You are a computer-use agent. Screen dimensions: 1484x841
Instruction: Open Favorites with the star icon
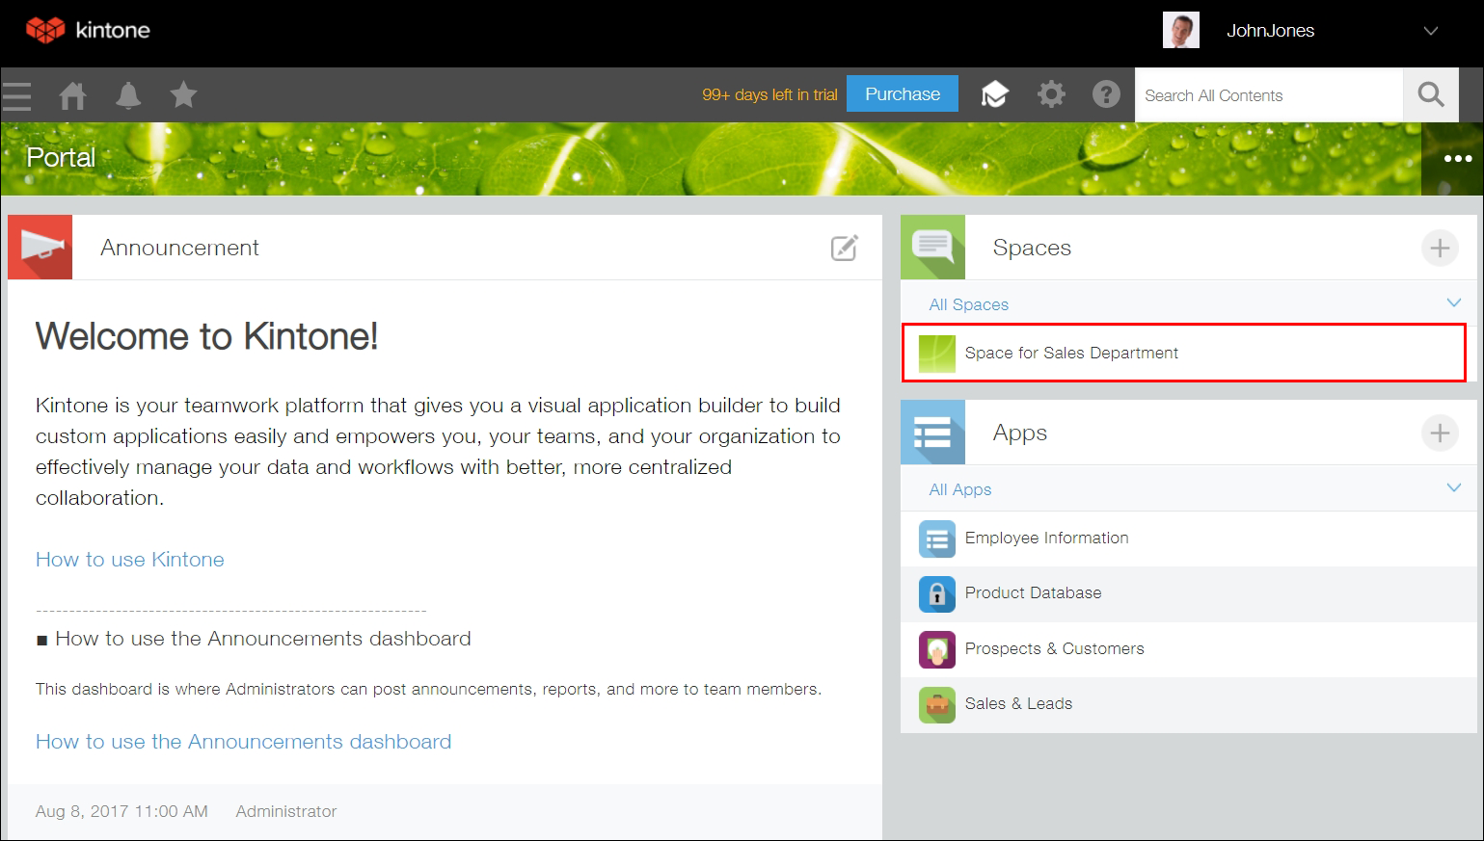pos(183,94)
